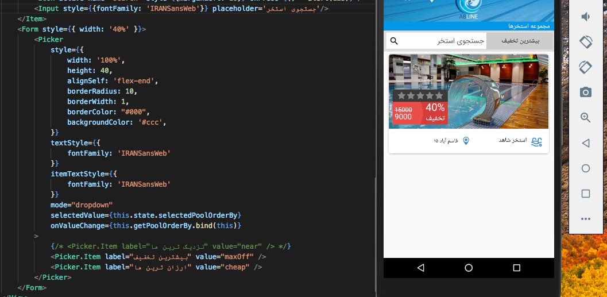Viewport: 607px width, 297px height.
Task: Click the emulator volume down speaker icon
Action: (x=586, y=16)
